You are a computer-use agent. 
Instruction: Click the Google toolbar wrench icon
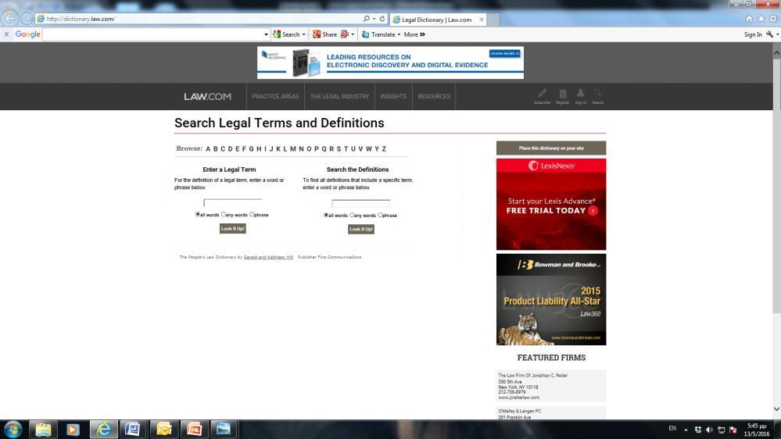point(769,34)
